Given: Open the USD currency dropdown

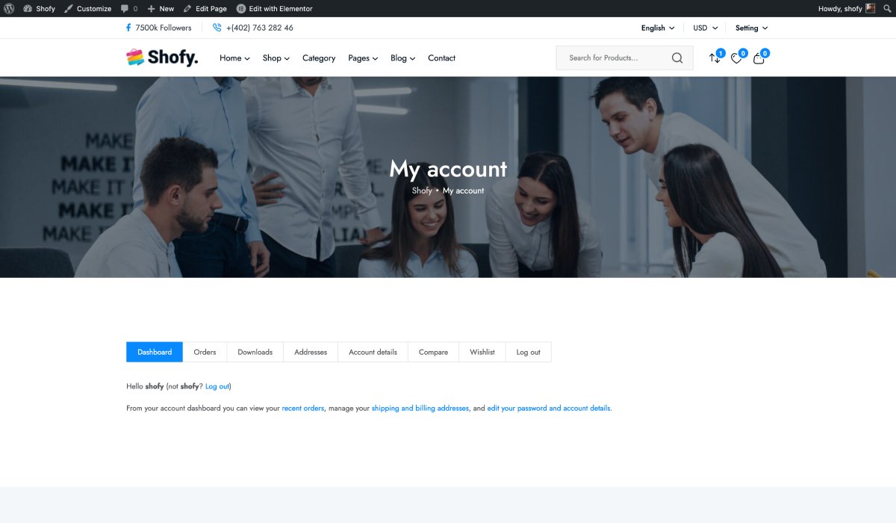Looking at the screenshot, I should click(x=705, y=28).
